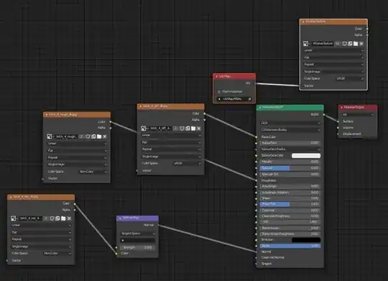Image resolution: width=388 pixels, height=281 pixels.
Task: Unlink image with X in brick_4_nor node
Action: [x=69, y=218]
